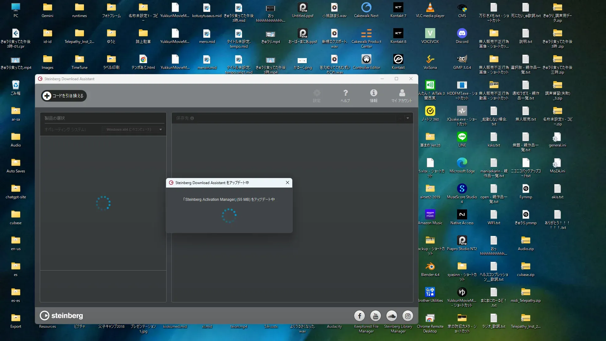Click the コードを引き換える redeem code button
This screenshot has height=341, width=606.
(64, 96)
